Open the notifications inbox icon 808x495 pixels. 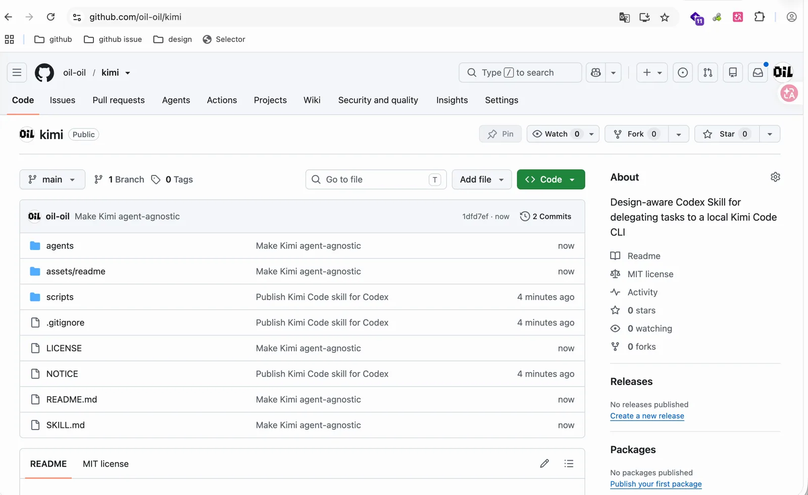[x=758, y=73]
